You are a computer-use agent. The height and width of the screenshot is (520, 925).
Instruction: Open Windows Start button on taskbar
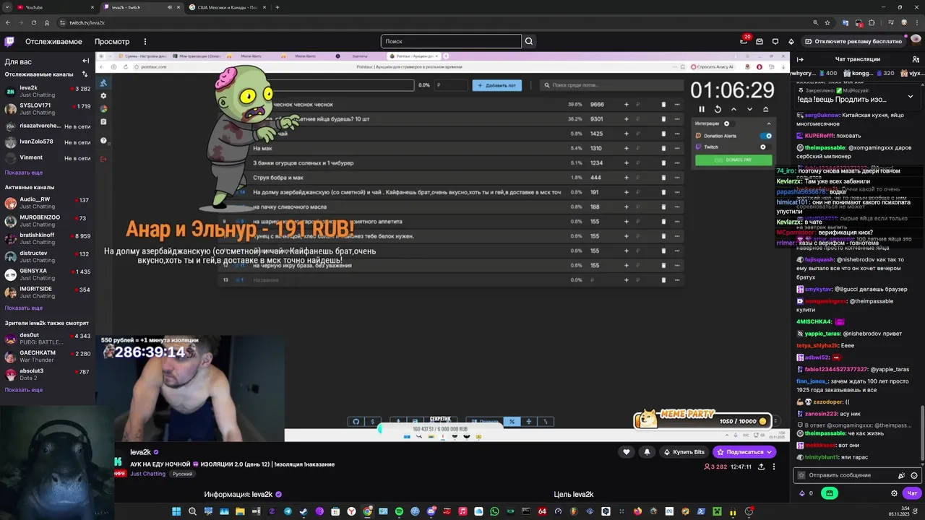pos(176,511)
